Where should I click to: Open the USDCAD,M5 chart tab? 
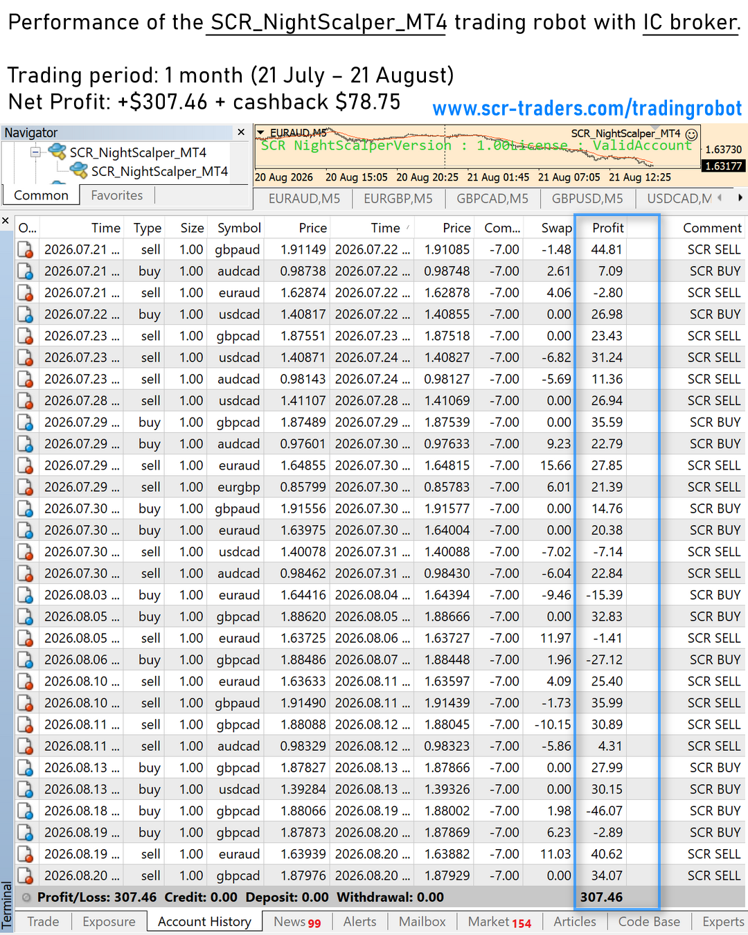tap(679, 199)
